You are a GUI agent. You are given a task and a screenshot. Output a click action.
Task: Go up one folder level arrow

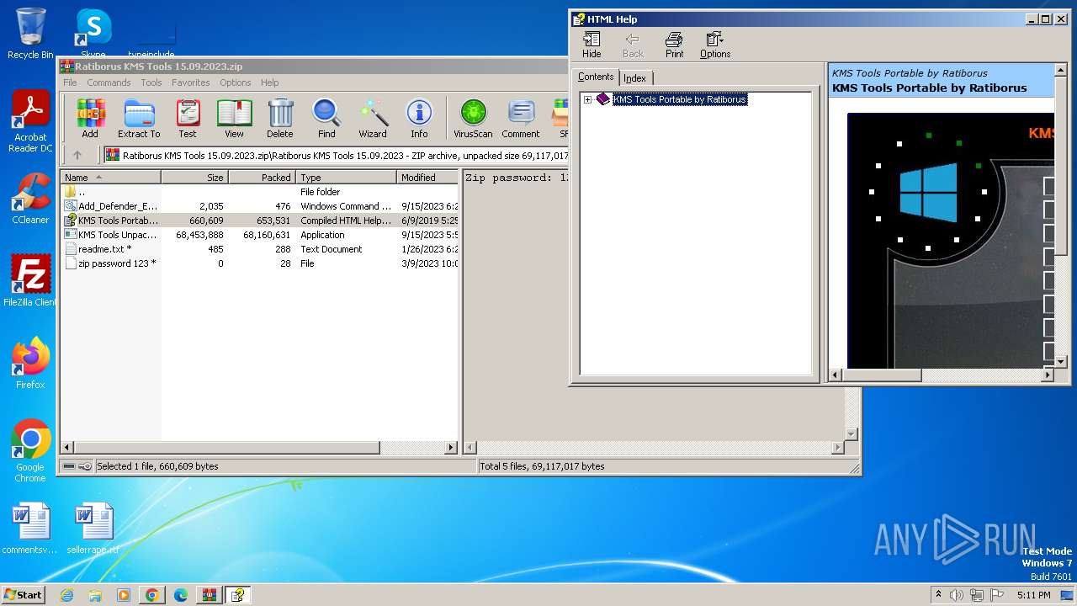(x=77, y=155)
